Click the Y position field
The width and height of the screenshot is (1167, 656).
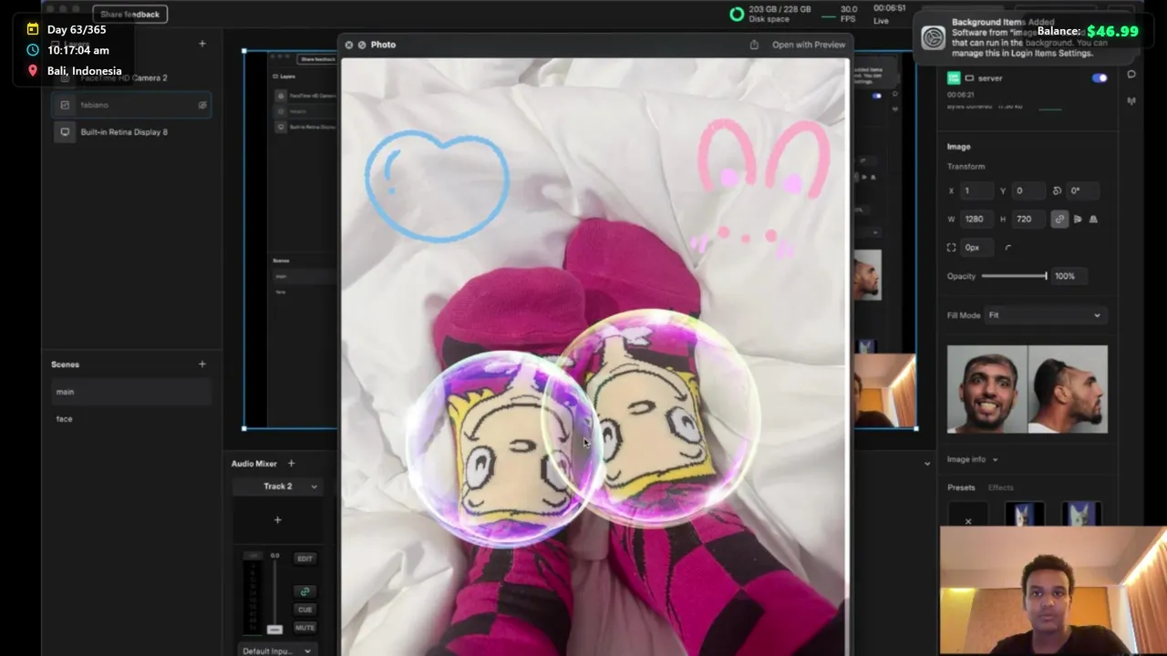click(x=1028, y=190)
